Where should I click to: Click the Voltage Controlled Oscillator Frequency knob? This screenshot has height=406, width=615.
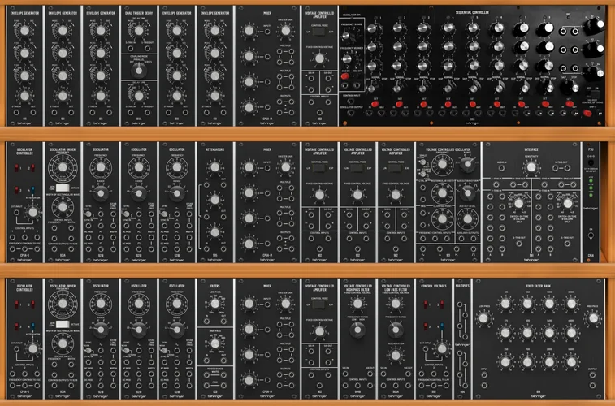(x=442, y=164)
